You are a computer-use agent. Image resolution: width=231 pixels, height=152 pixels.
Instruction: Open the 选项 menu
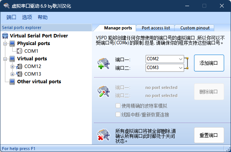pyautogui.click(x=27, y=17)
